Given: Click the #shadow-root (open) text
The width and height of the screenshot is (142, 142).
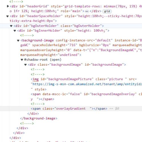Looking at the screenshot, I should coord(43,60).
